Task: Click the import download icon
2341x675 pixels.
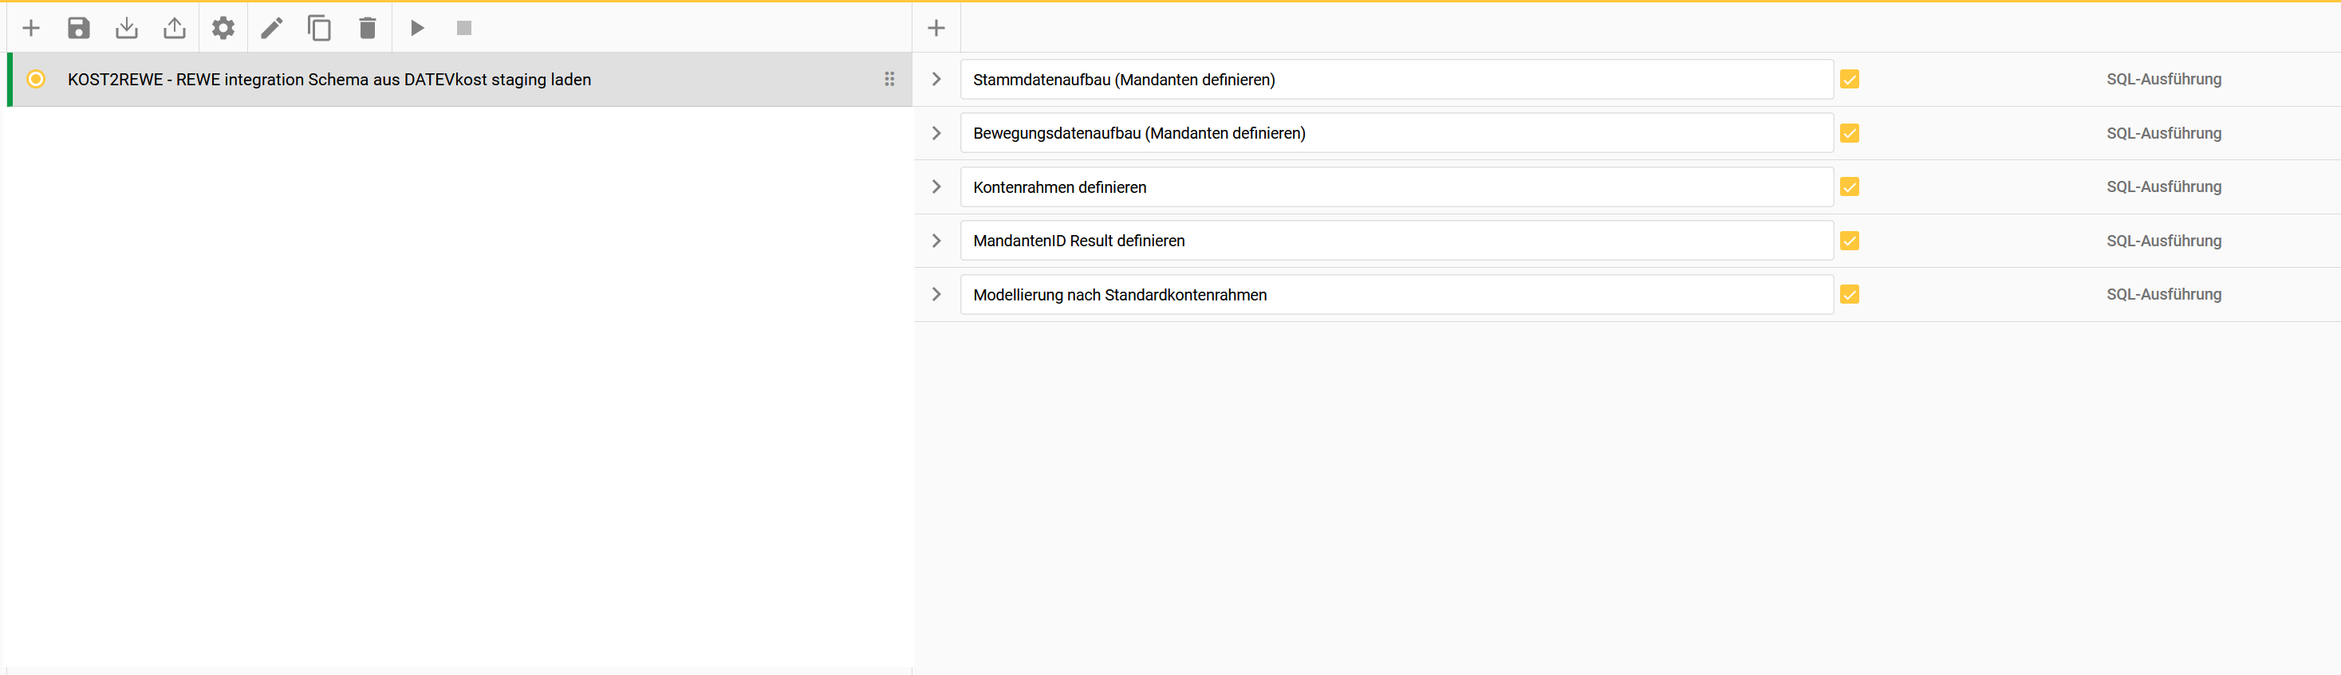Action: click(128, 28)
